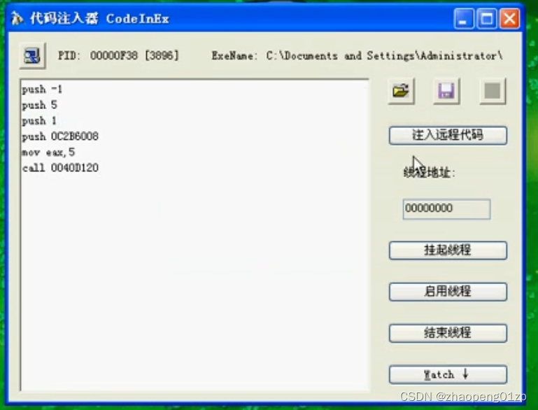Close the CodeInEx window

click(509, 18)
